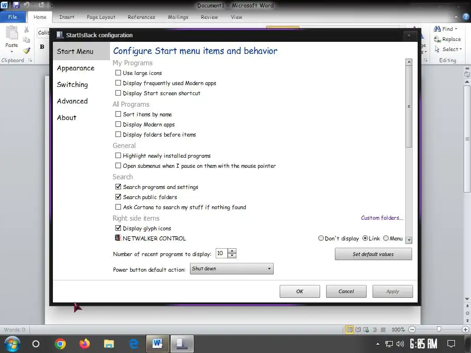
Task: Select Advanced in StartIsBack sidebar
Action: pos(72,101)
